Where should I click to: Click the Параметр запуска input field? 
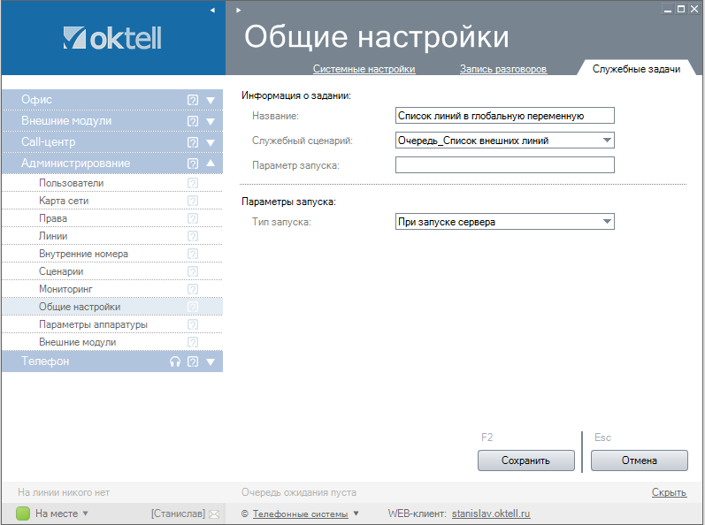[x=504, y=164]
